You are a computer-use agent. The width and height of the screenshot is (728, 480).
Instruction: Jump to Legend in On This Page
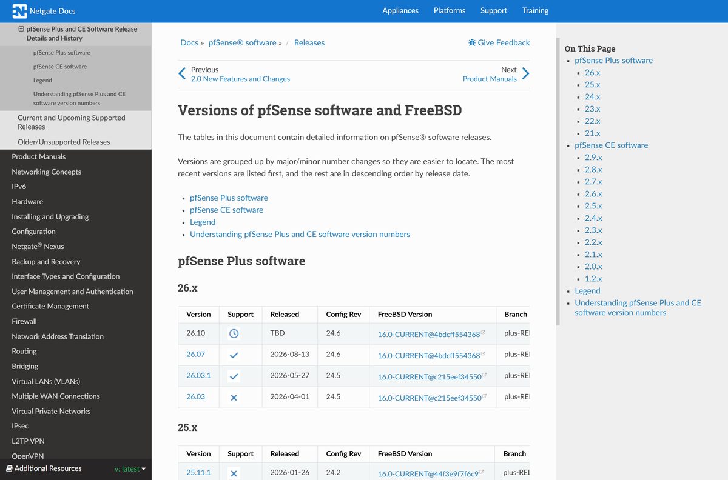(587, 291)
